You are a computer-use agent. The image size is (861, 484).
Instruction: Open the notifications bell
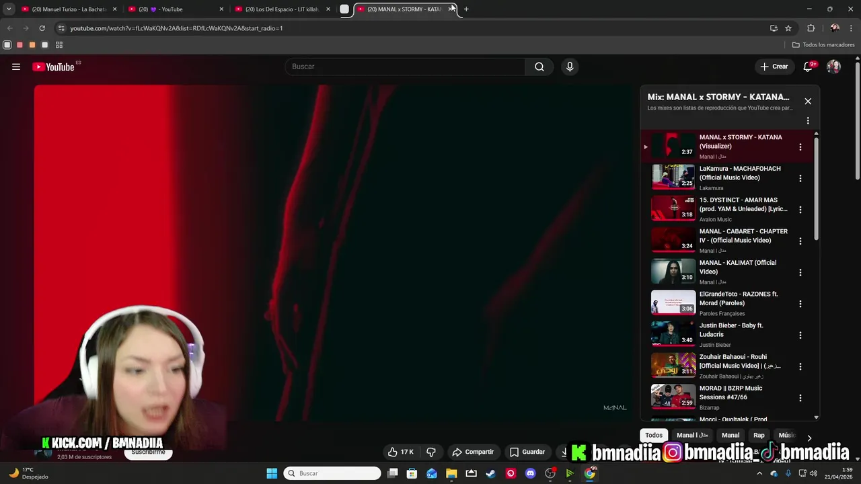(808, 67)
